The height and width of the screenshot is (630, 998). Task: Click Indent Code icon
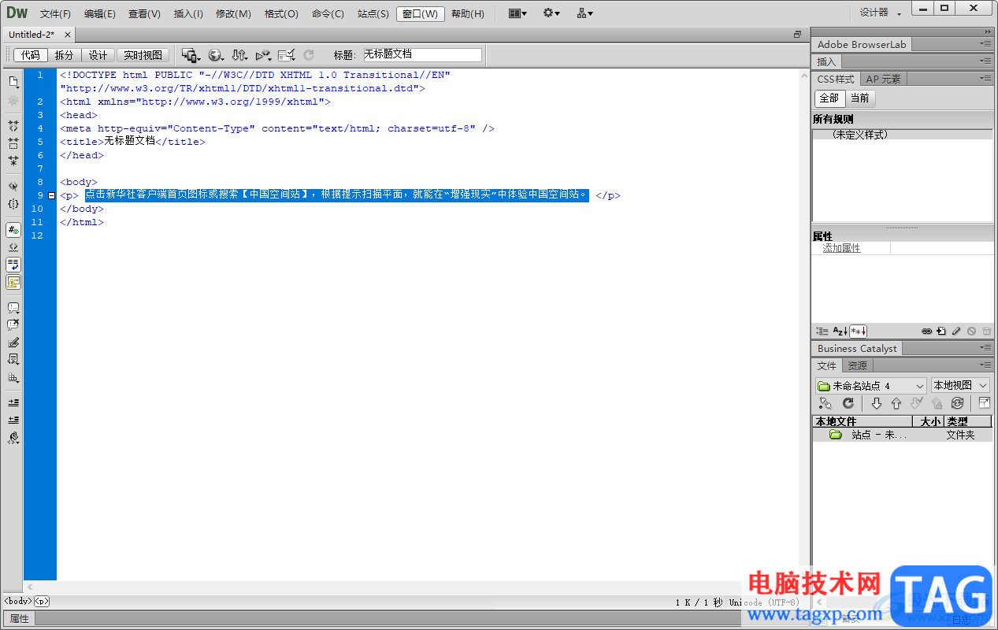[x=13, y=402]
